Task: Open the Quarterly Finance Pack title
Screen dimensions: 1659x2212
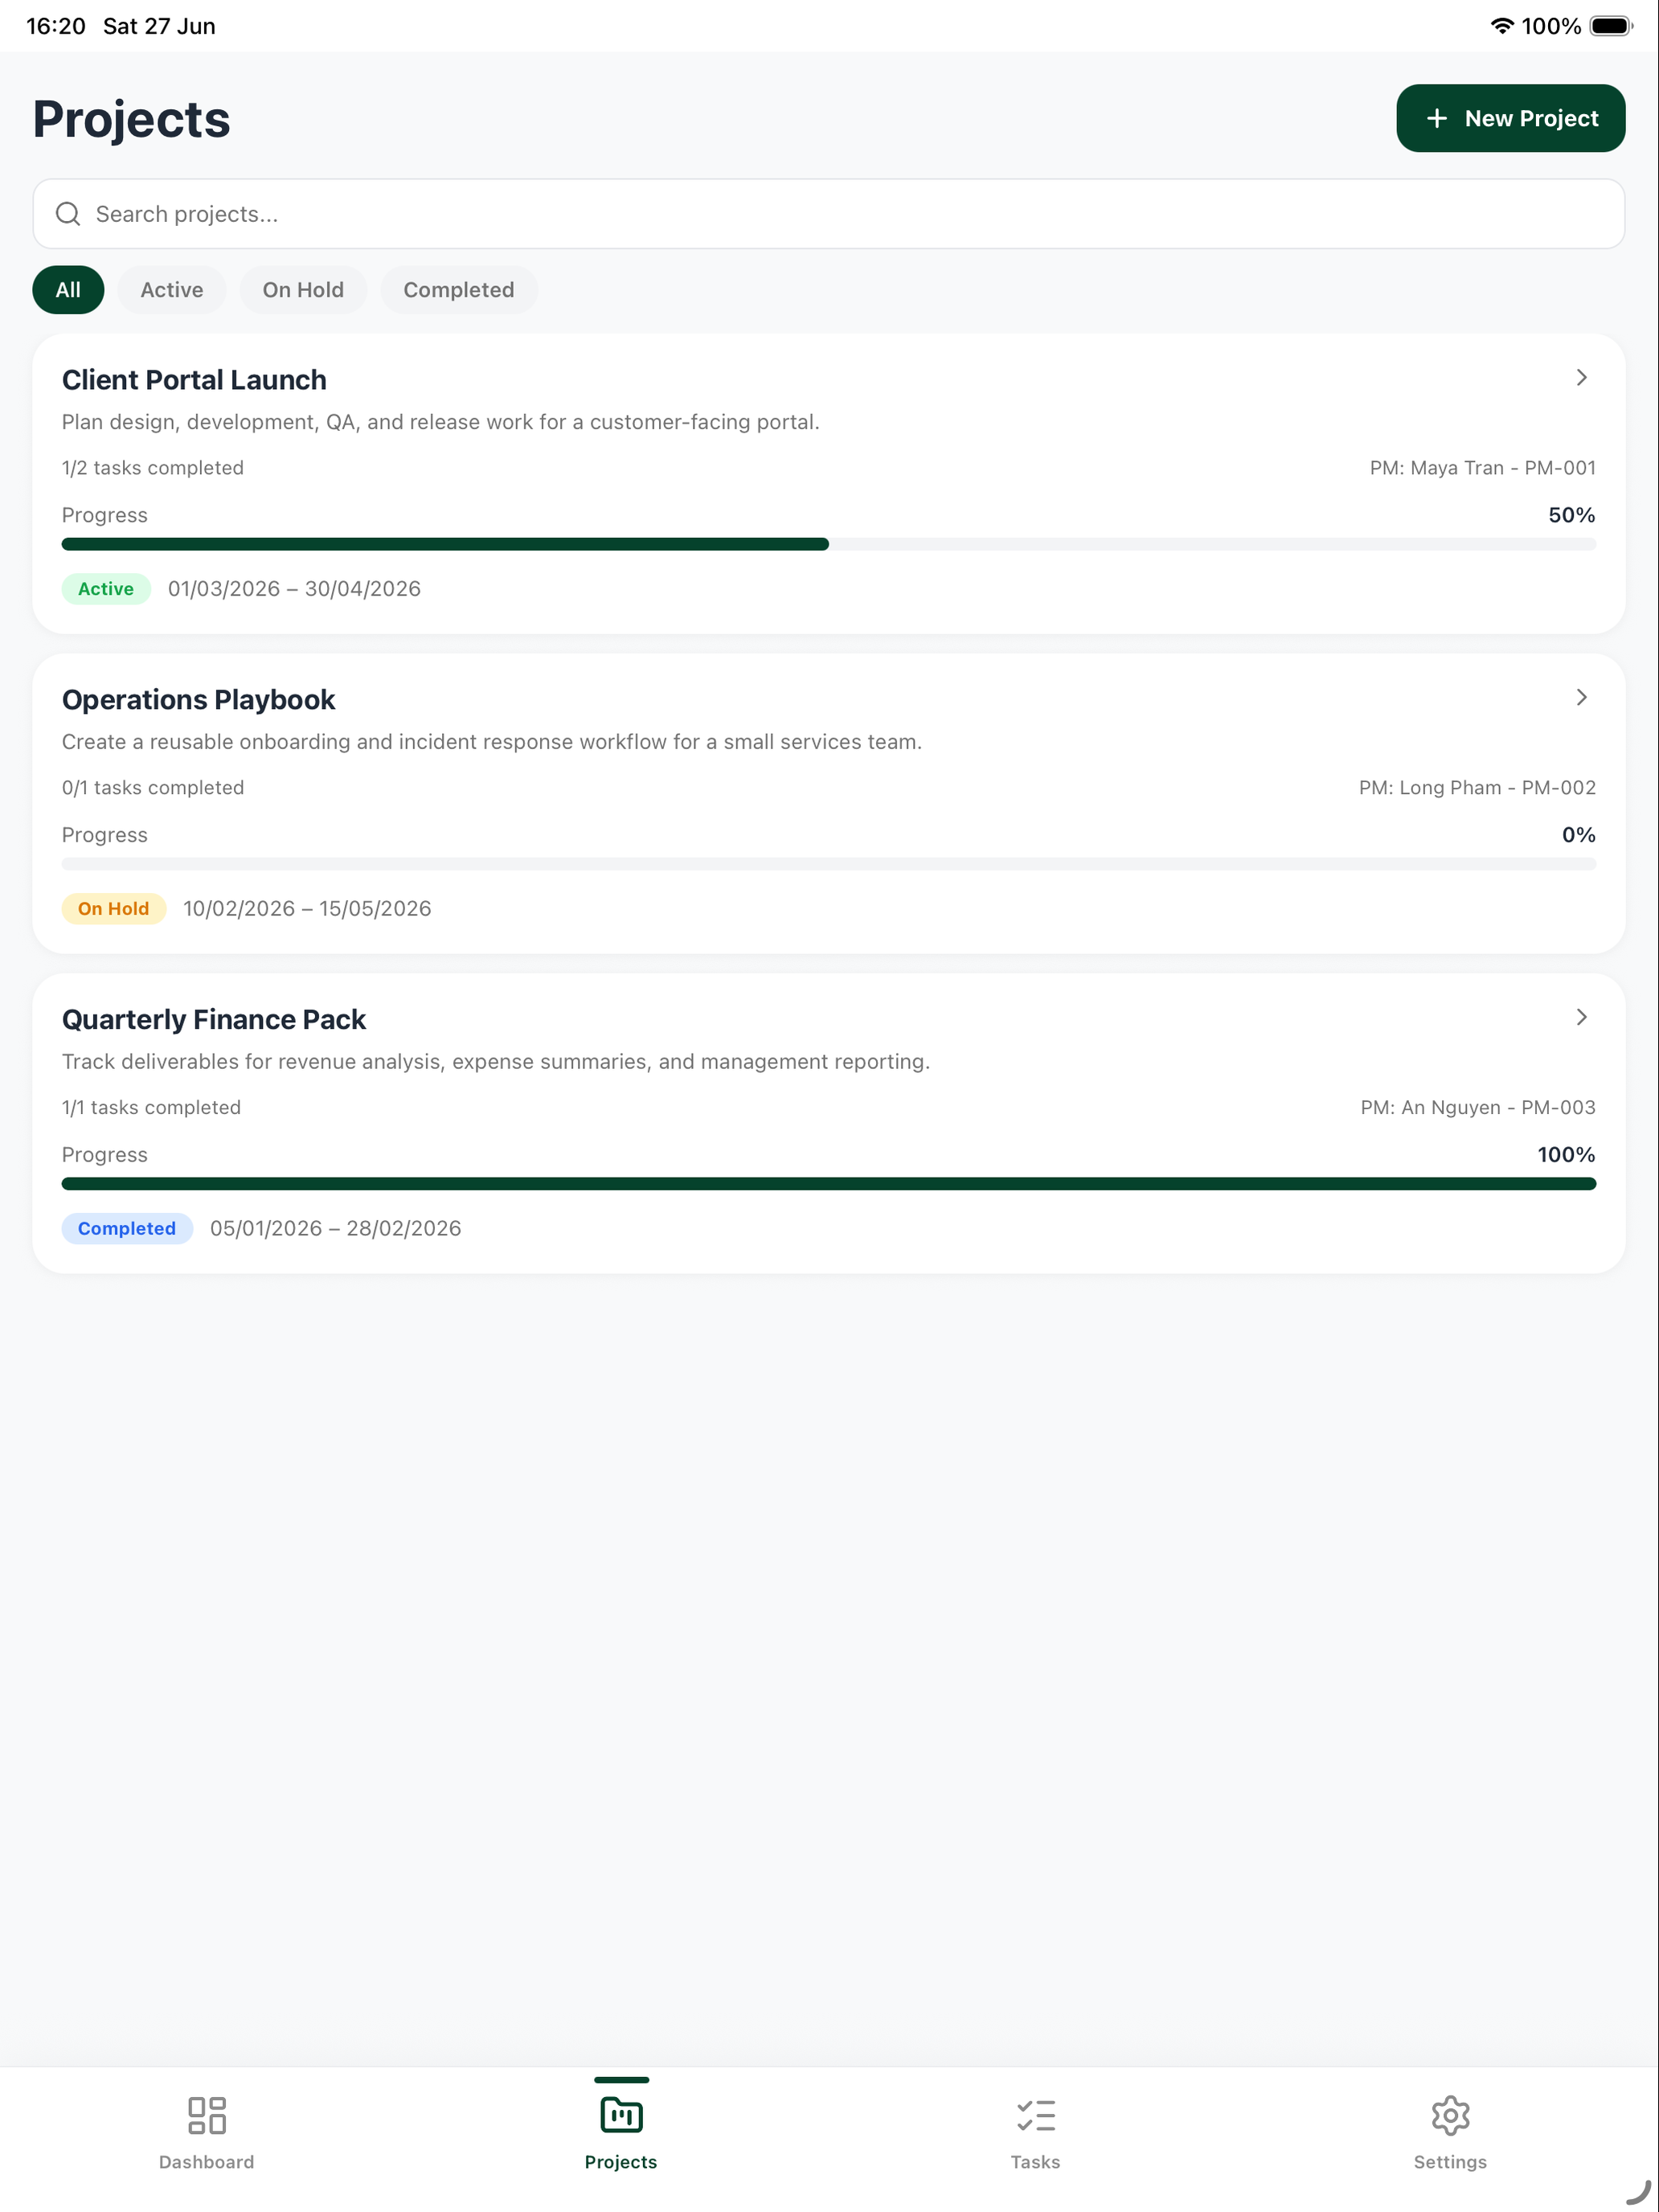Action: pos(214,1020)
